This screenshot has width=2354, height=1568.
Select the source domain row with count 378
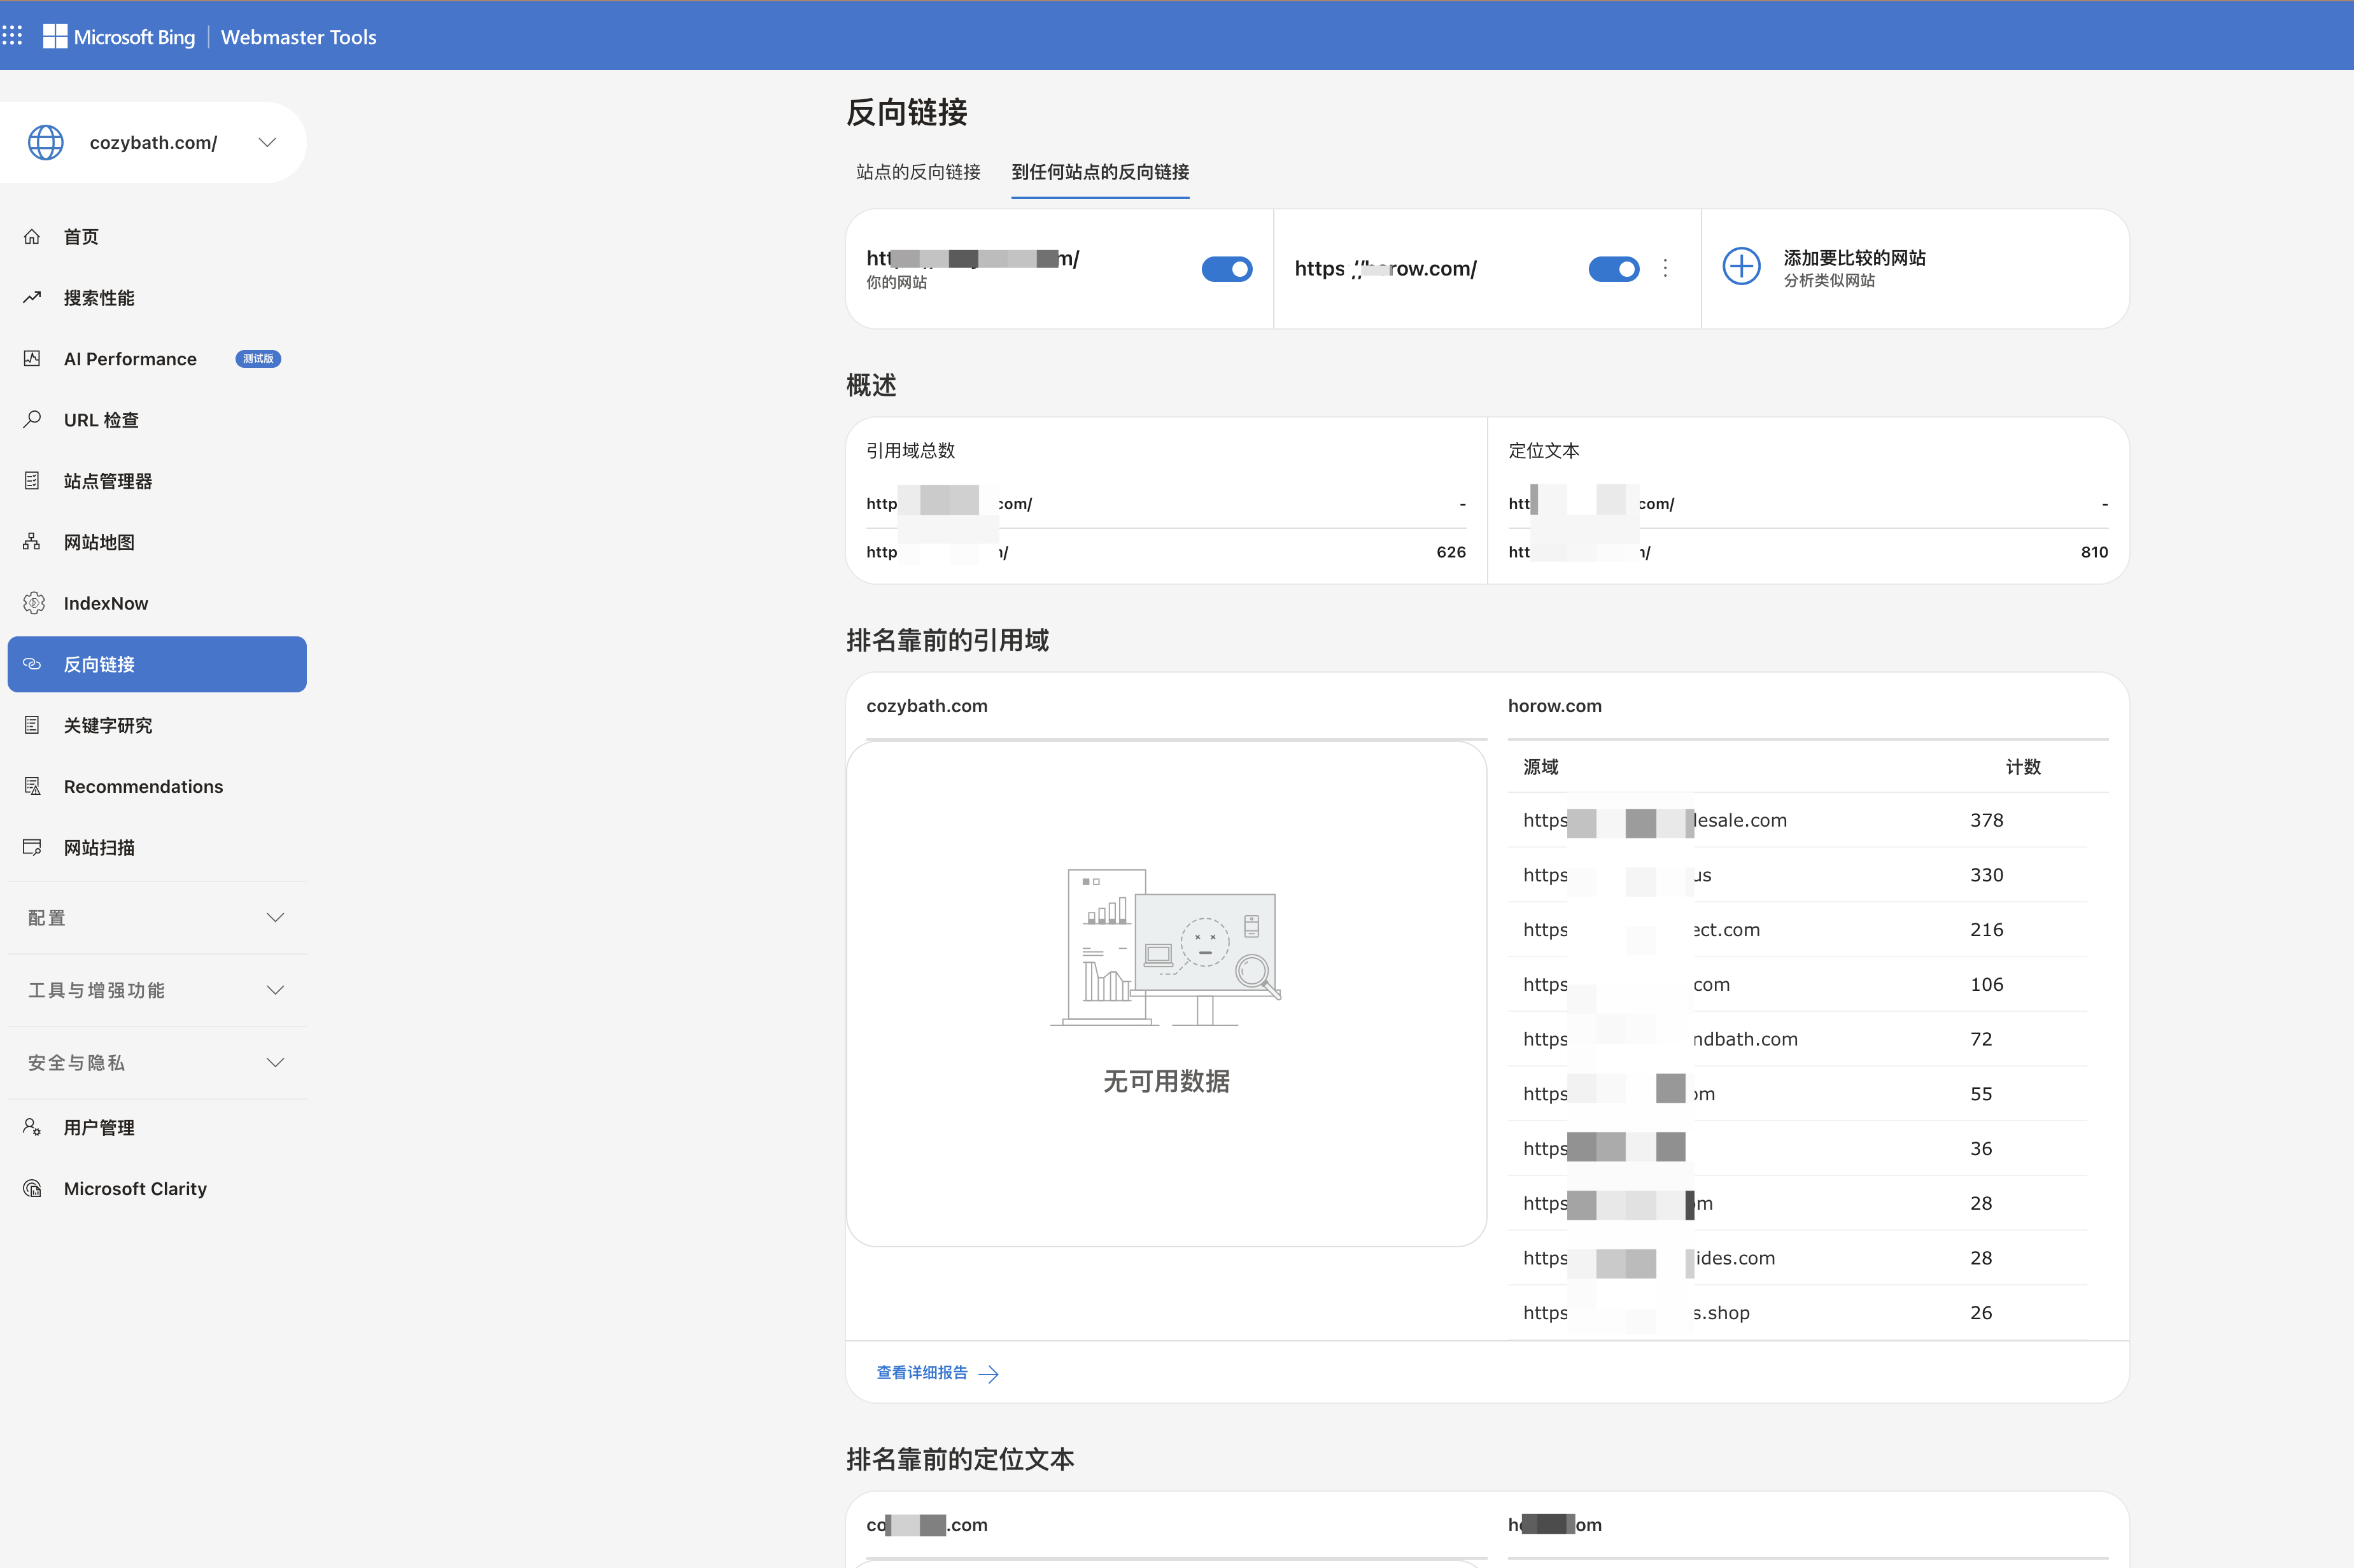click(x=1797, y=819)
